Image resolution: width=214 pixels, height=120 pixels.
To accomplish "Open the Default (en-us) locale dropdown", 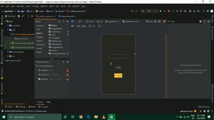I will click(x=131, y=21).
